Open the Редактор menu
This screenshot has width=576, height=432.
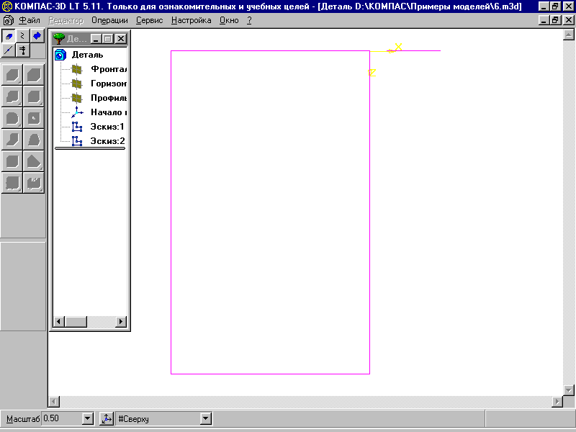[66, 20]
